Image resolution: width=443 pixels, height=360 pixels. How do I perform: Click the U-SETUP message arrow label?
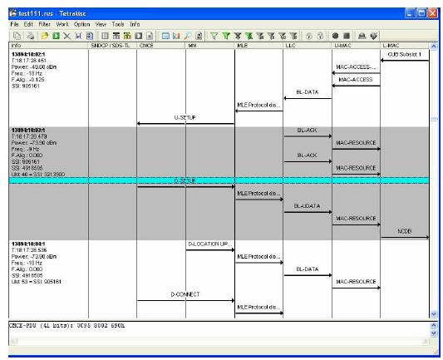point(185,117)
